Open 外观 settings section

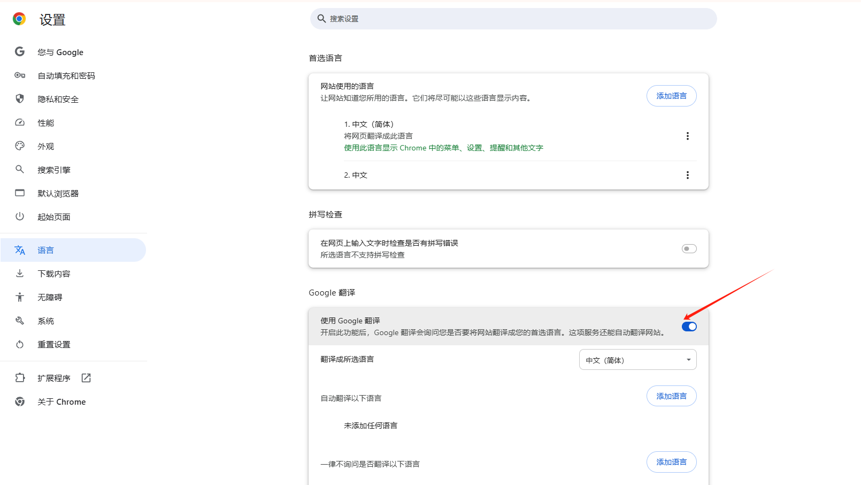coord(73,146)
